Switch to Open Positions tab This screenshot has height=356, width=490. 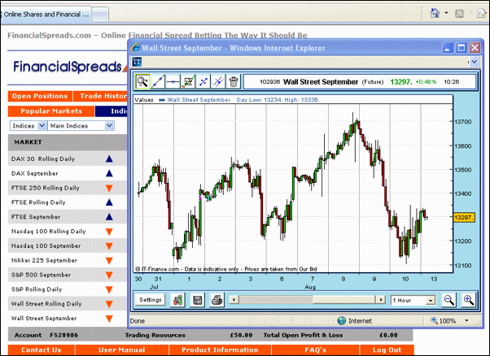pyautogui.click(x=40, y=96)
